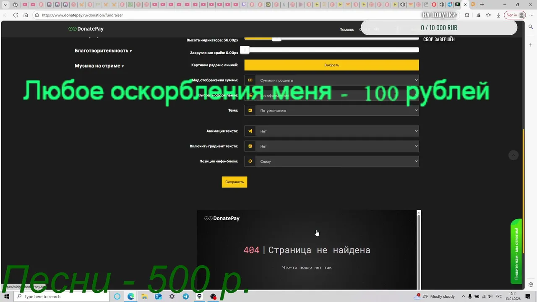The height and width of the screenshot is (302, 537).
Task: Open the browser settings three-dots menu
Action: 531,15
